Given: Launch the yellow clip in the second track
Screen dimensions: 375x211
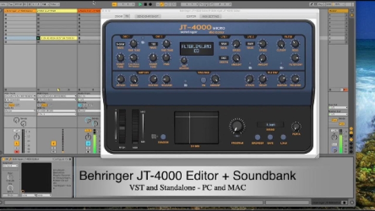Looking at the screenshot, I should click(x=58, y=38).
